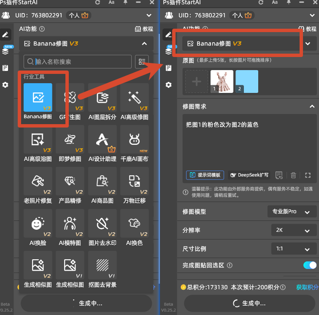
Task: Open 教程 tutorial link in left panel
Action: [144, 29]
